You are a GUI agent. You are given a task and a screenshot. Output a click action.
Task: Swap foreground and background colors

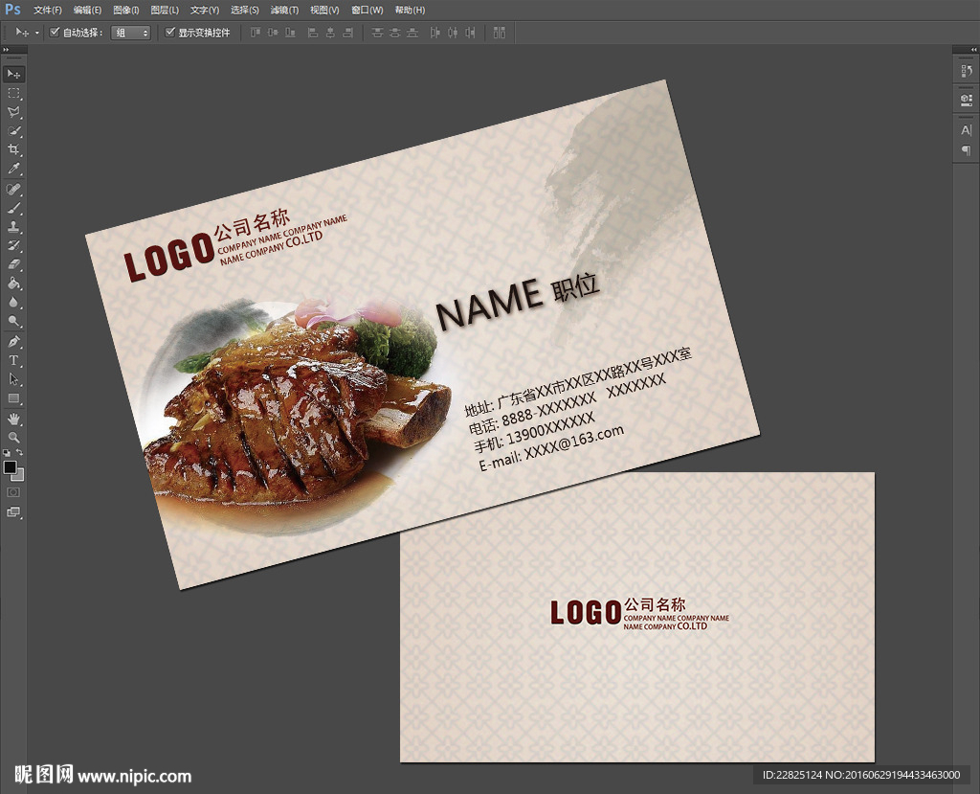(20, 452)
